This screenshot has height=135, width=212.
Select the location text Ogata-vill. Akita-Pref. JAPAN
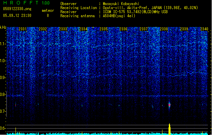[x=132, y=8]
